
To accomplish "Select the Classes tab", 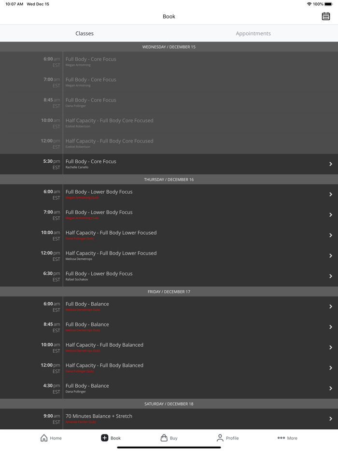I will [84, 33].
